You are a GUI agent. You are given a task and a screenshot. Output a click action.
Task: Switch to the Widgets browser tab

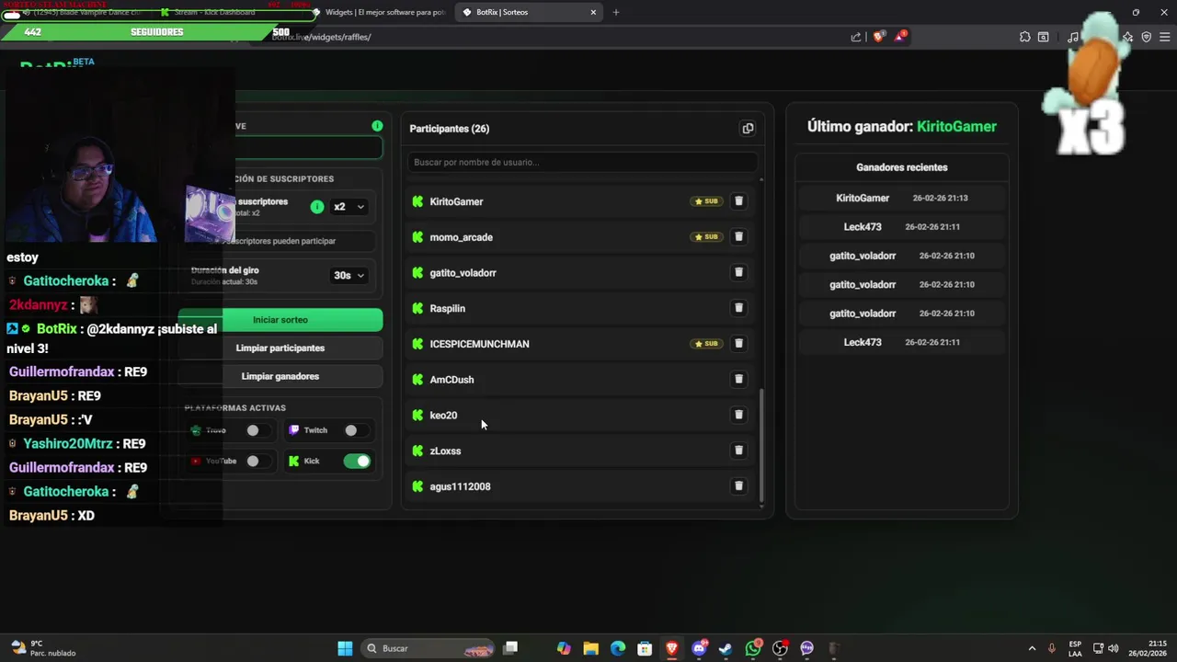[382, 13]
